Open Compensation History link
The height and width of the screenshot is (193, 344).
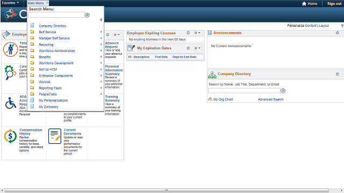(31, 132)
